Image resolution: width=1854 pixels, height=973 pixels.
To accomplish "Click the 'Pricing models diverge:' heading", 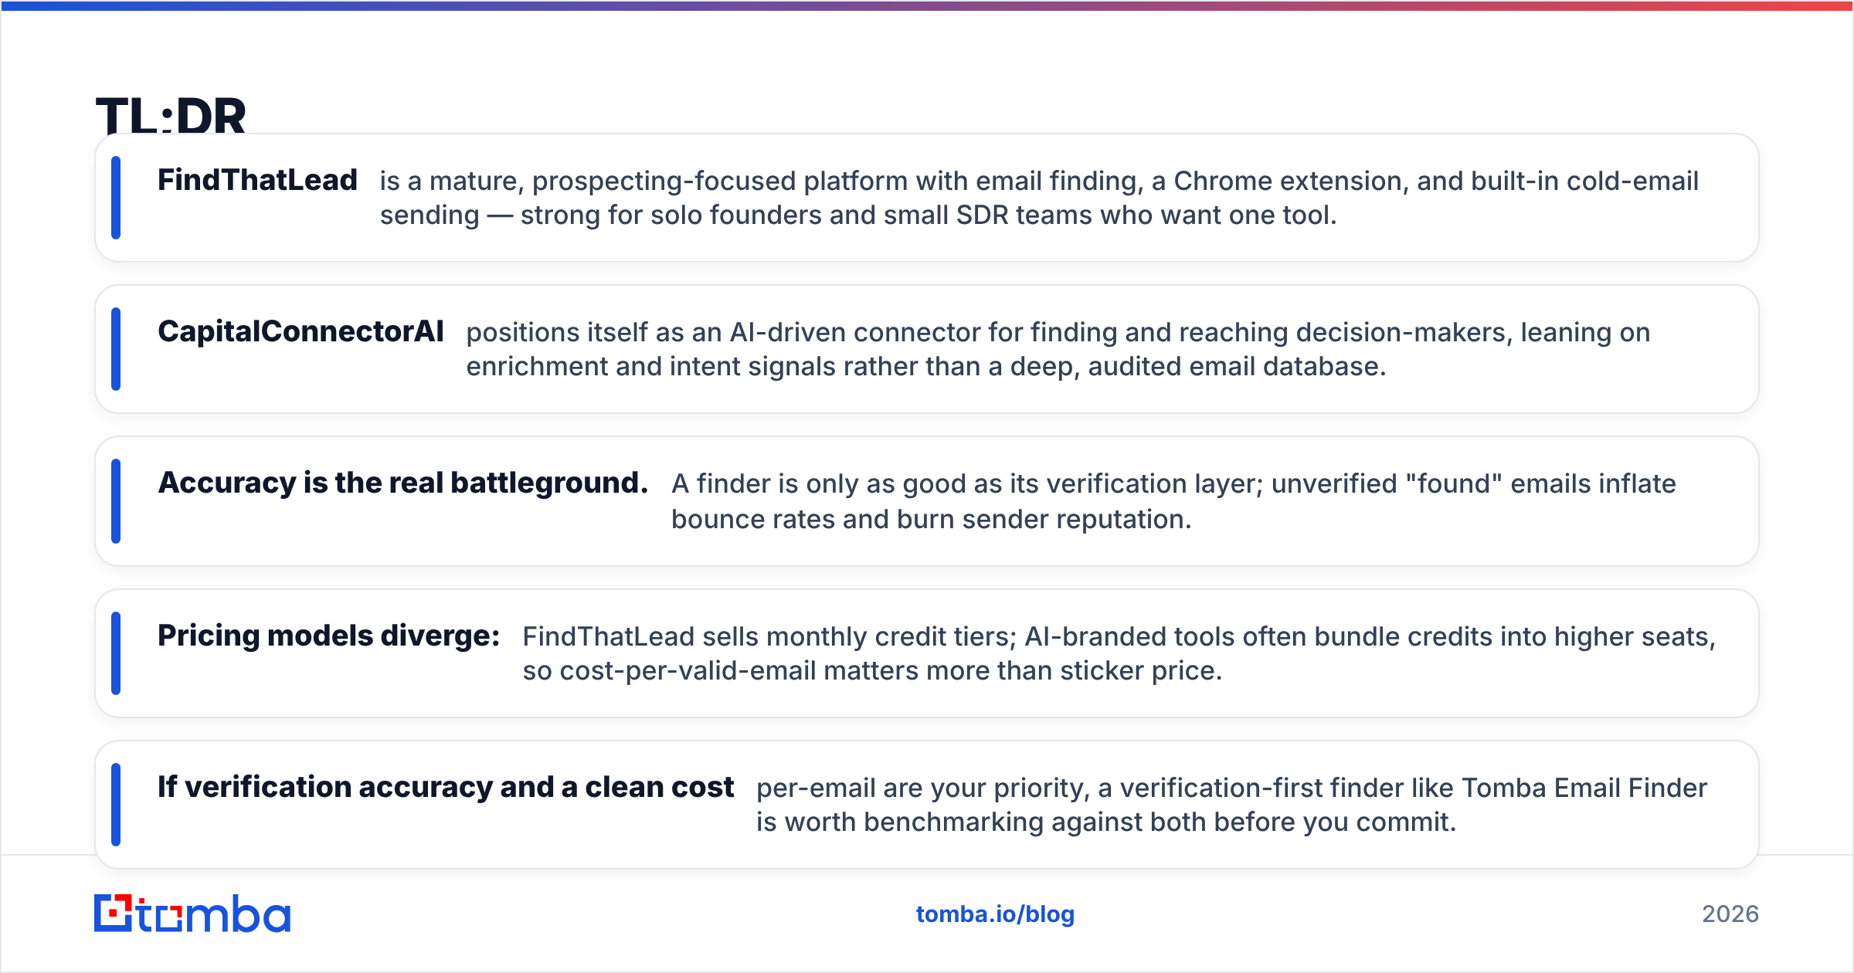I will click(328, 636).
